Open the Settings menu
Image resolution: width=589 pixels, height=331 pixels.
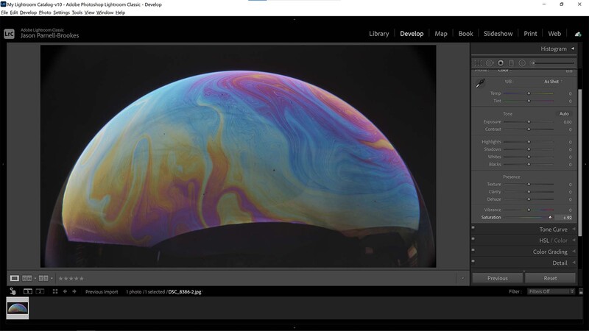pos(61,13)
